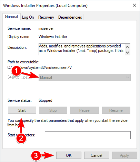The height and width of the screenshot is (162, 140).
Task: Start the Windows Installer service
Action: point(22,110)
